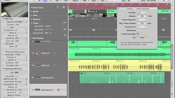The image size is (175, 98).
Task: Collapse the Tempo global track
Action: coord(31,23)
